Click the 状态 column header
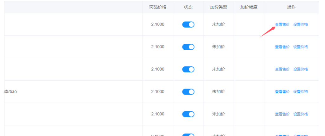The image size is (325, 136). tap(188, 7)
